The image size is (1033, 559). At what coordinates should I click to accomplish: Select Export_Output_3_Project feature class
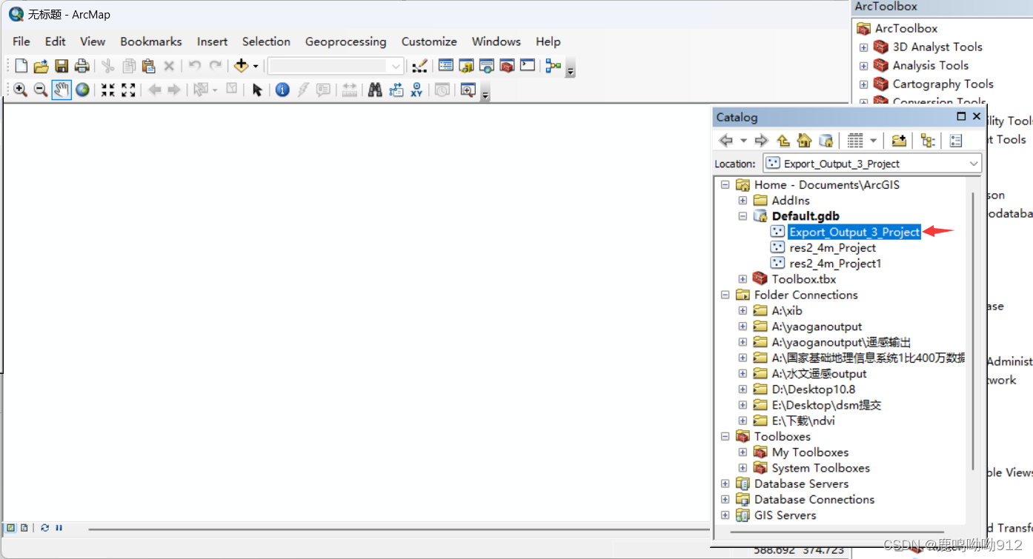coord(854,232)
